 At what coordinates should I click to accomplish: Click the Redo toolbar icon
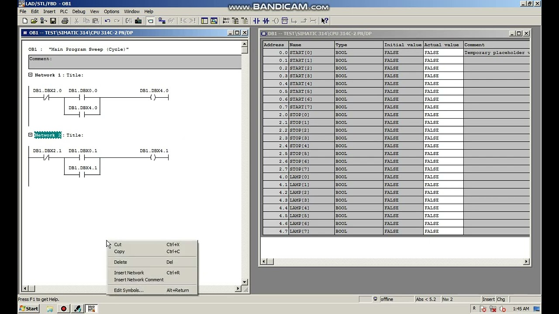[x=117, y=21]
